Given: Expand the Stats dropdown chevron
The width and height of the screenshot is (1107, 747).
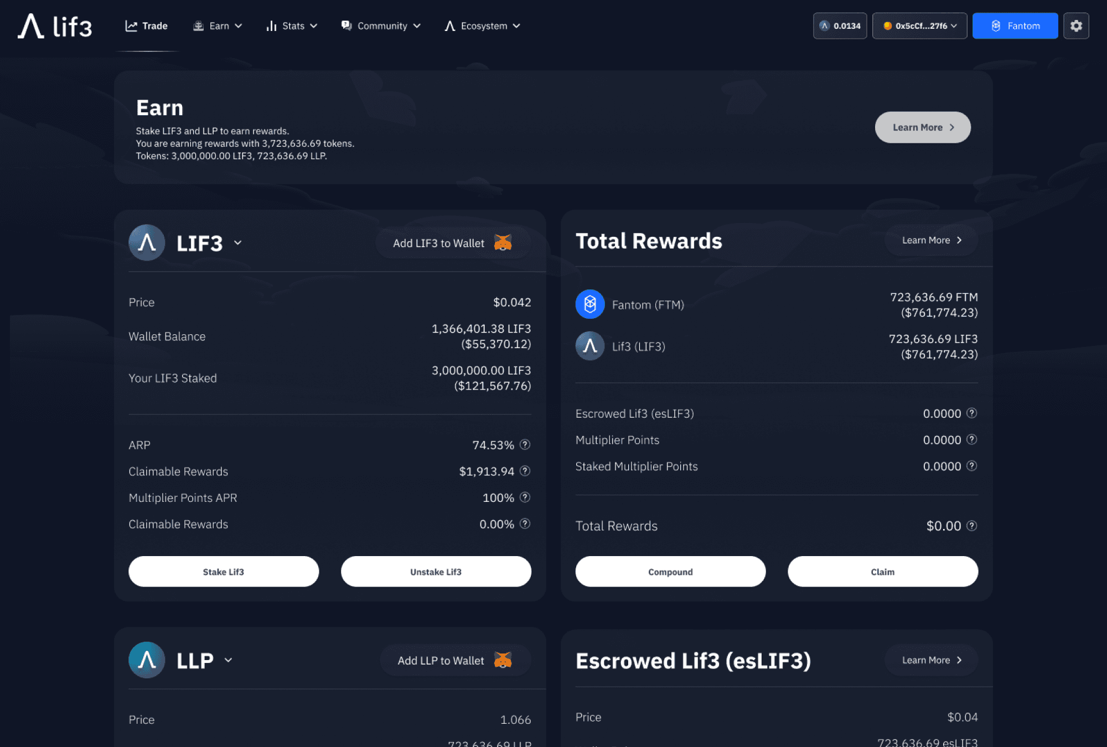Looking at the screenshot, I should click(314, 26).
